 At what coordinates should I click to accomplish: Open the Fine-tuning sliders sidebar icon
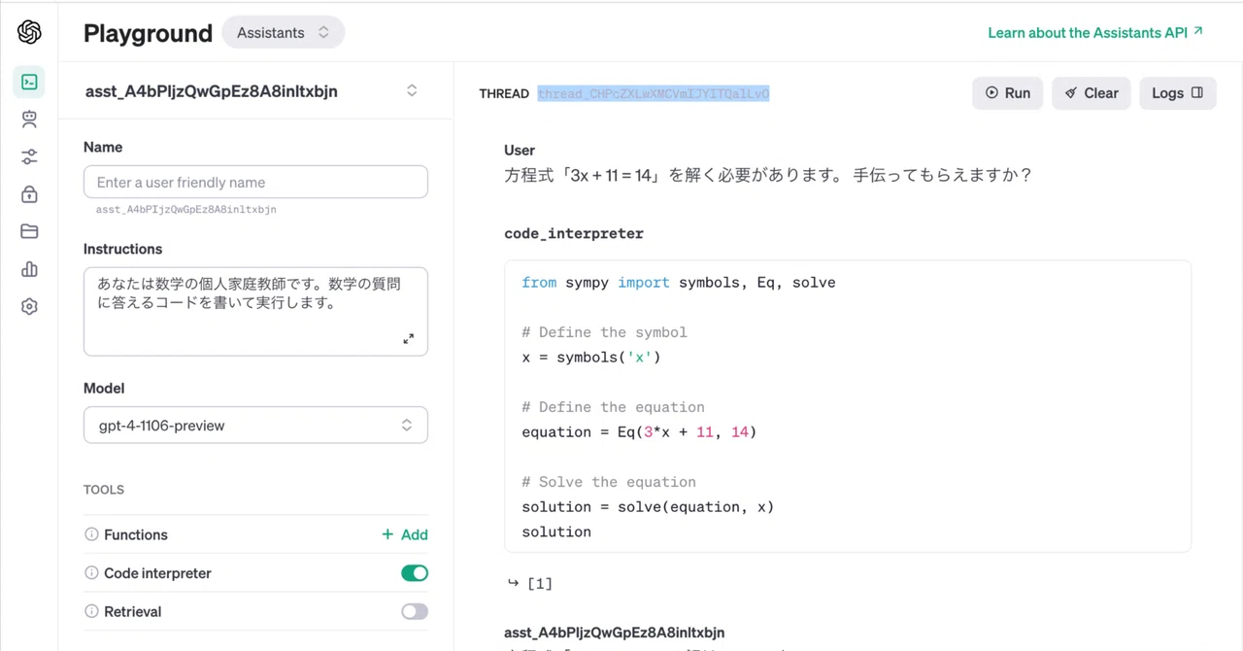[x=29, y=156]
